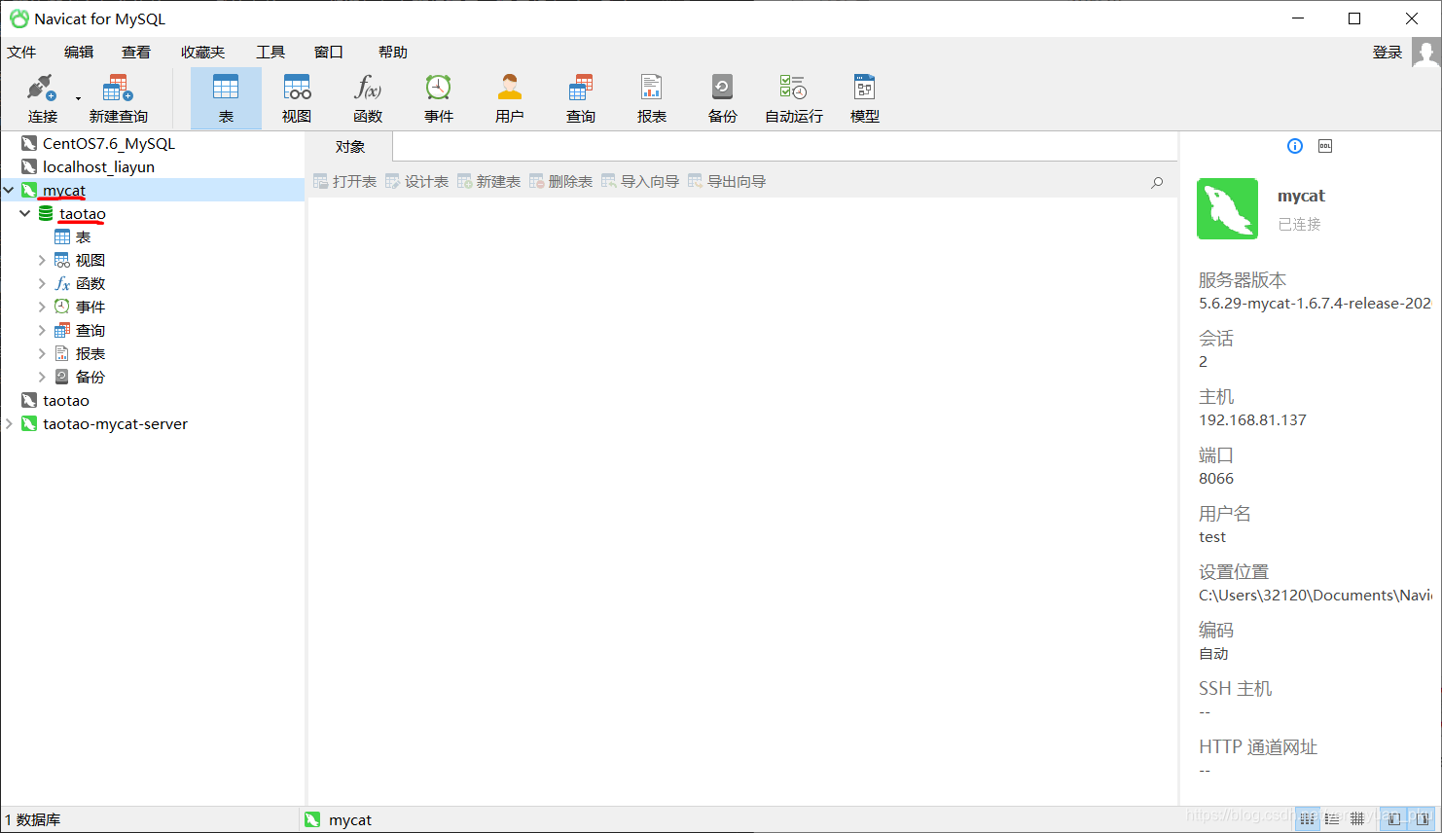Image resolution: width=1442 pixels, height=833 pixels.
Task: Click the '1 数据库' status bar text
Action: 33,820
